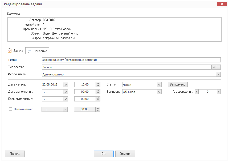Click the Администратор executor field
Screen dimensions: 229x162
(129, 74)
